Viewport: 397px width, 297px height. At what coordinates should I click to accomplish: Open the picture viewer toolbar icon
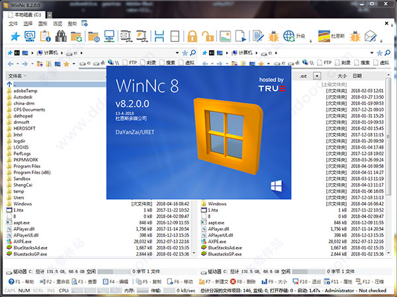[x=225, y=36]
